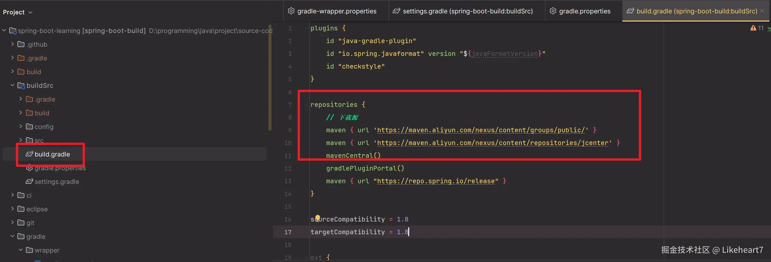This screenshot has height=262, width=771.
Task: Open the repo.spring.io/release URL
Action: (436, 181)
